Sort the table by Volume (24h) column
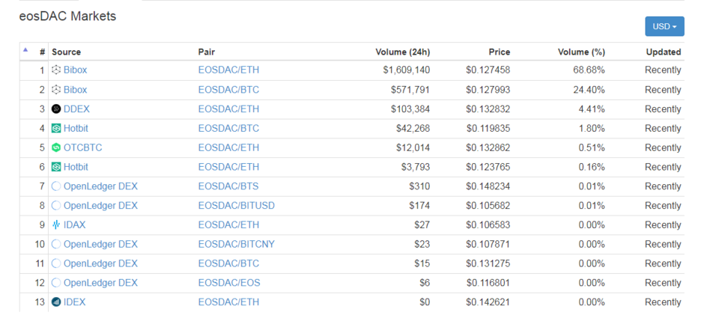The height and width of the screenshot is (327, 719). pyautogui.click(x=402, y=52)
